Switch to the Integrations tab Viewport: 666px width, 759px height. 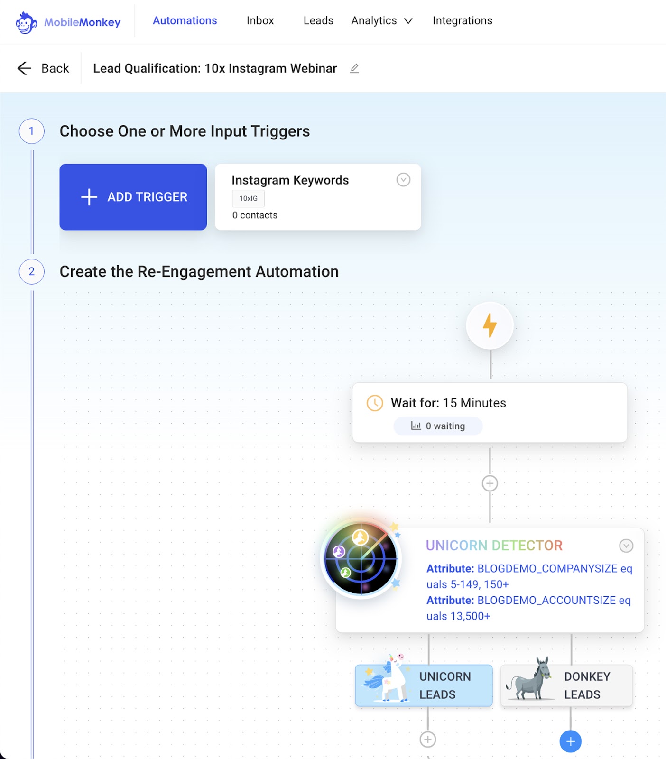point(462,20)
